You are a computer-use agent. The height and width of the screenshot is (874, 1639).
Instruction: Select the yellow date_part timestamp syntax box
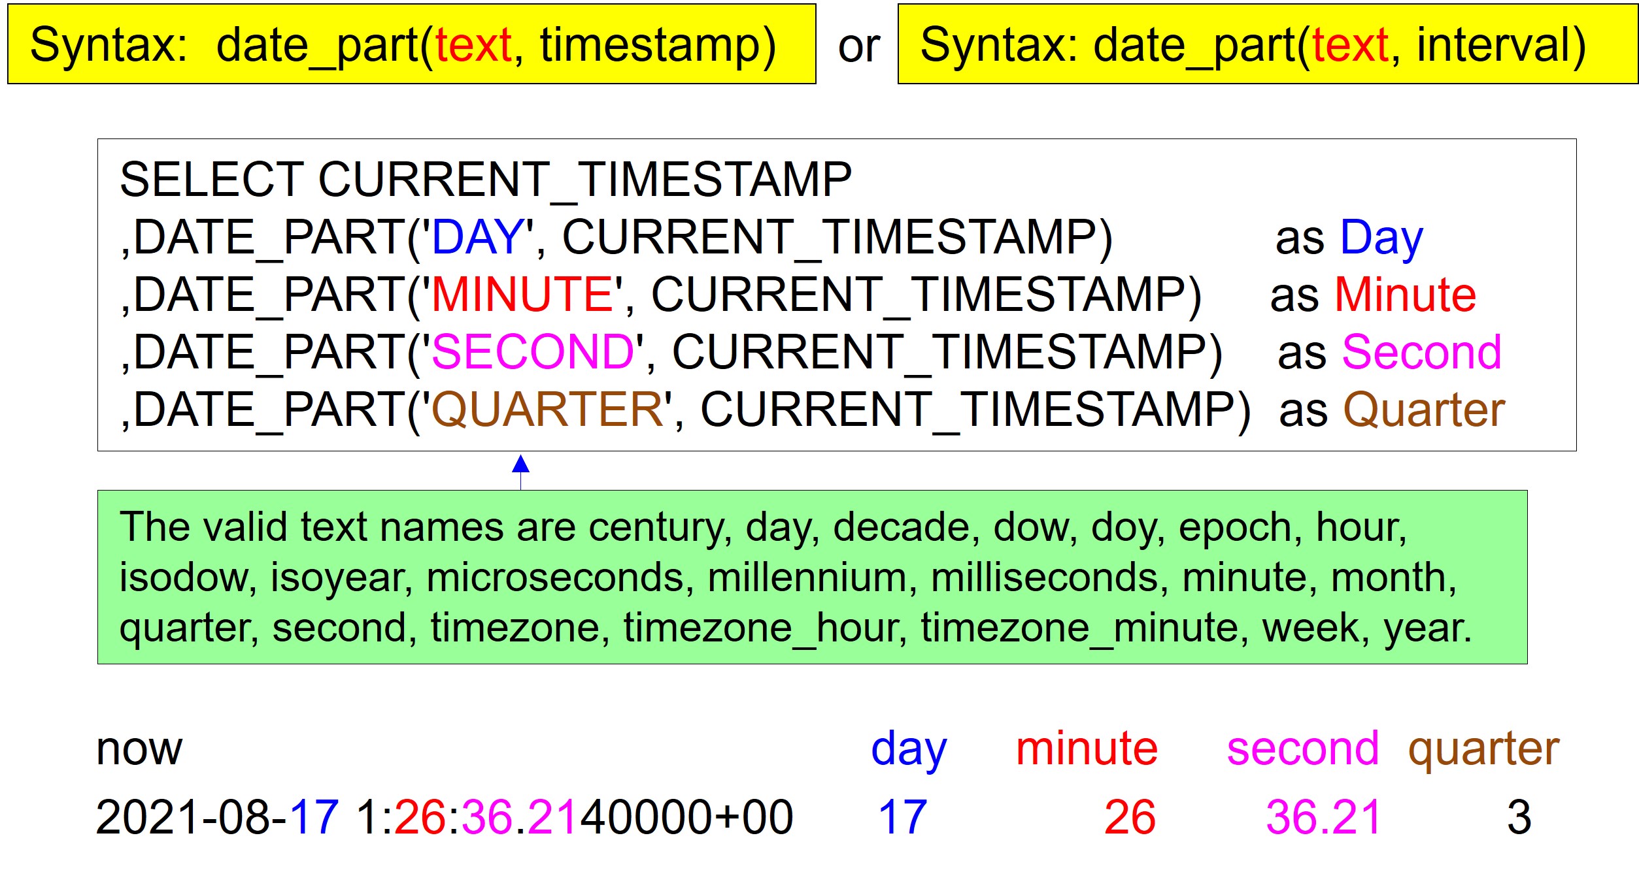tap(412, 44)
